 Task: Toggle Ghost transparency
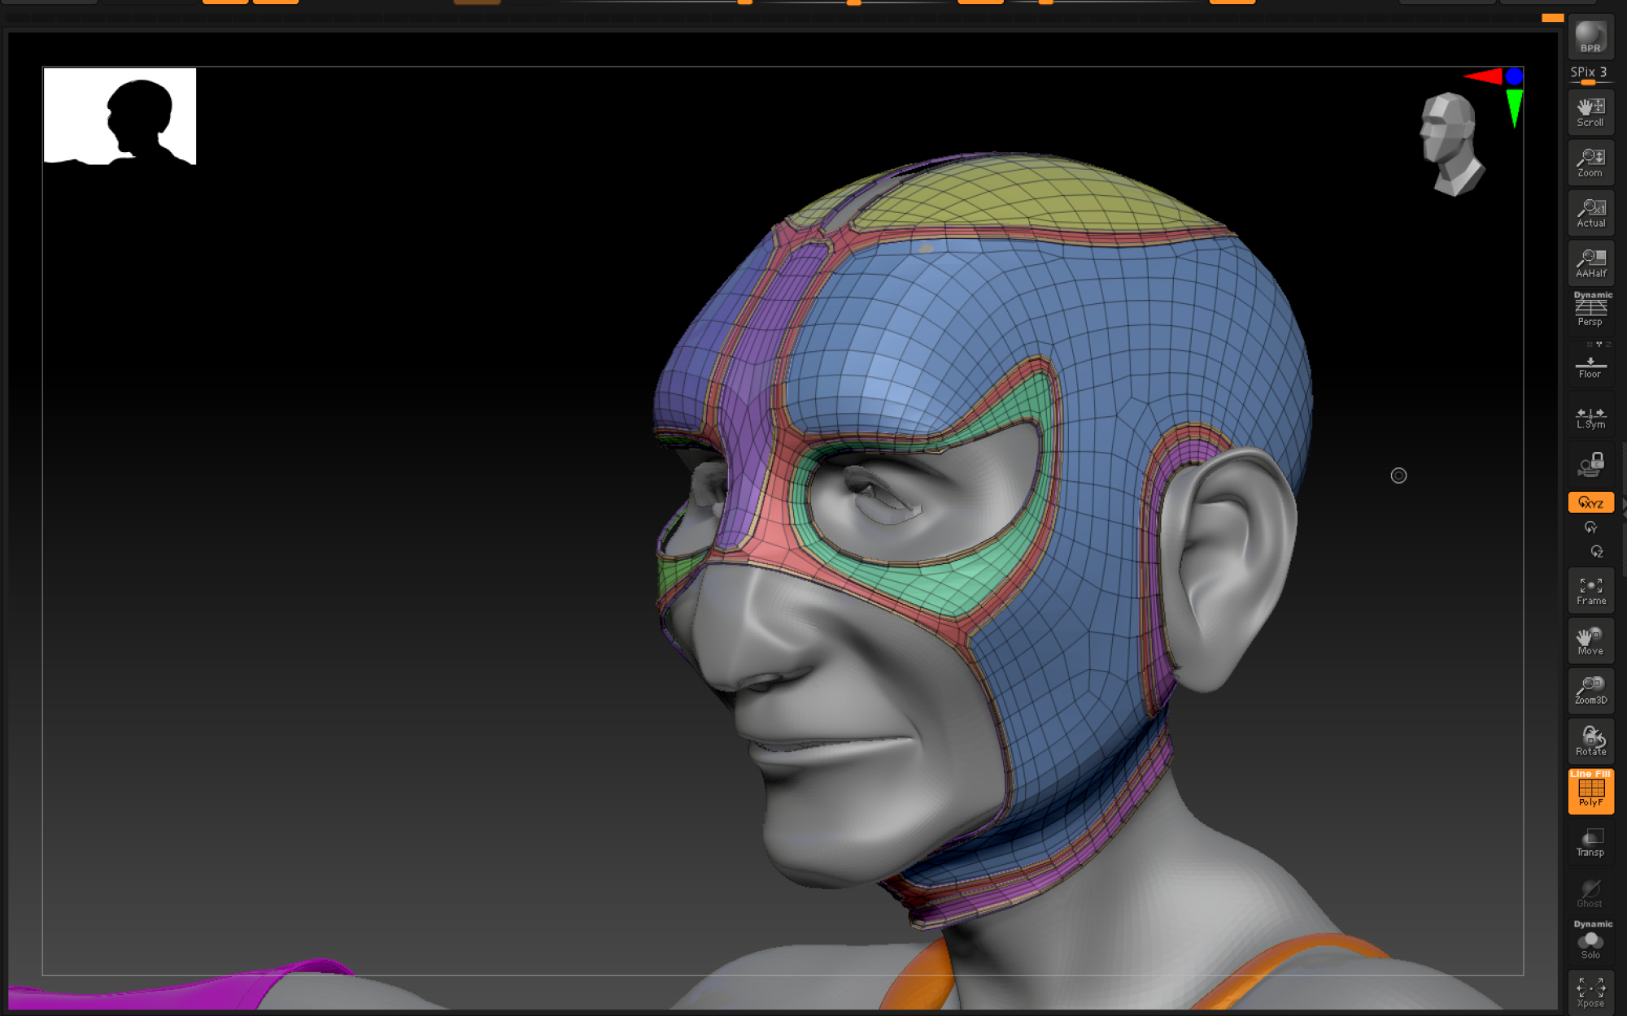coord(1590,892)
